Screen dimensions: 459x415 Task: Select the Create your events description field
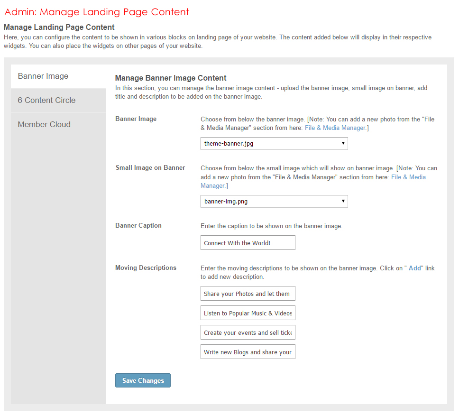point(248,333)
